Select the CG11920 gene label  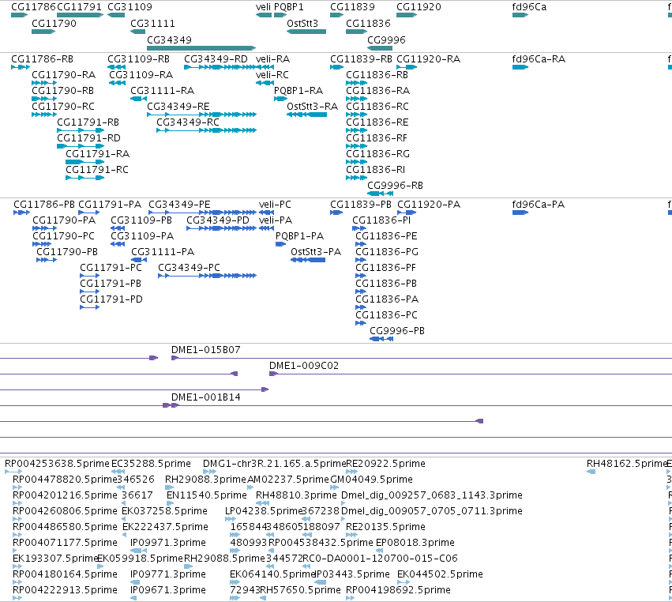pyautogui.click(x=419, y=7)
